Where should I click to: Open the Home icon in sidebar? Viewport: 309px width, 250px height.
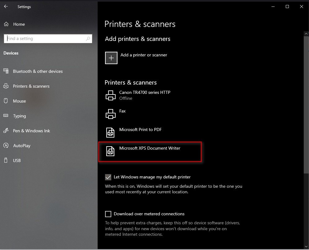tap(6, 24)
